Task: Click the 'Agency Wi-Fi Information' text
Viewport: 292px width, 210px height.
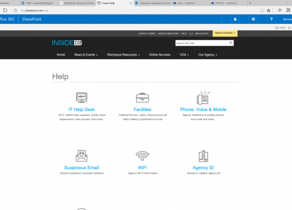Action: (143, 173)
